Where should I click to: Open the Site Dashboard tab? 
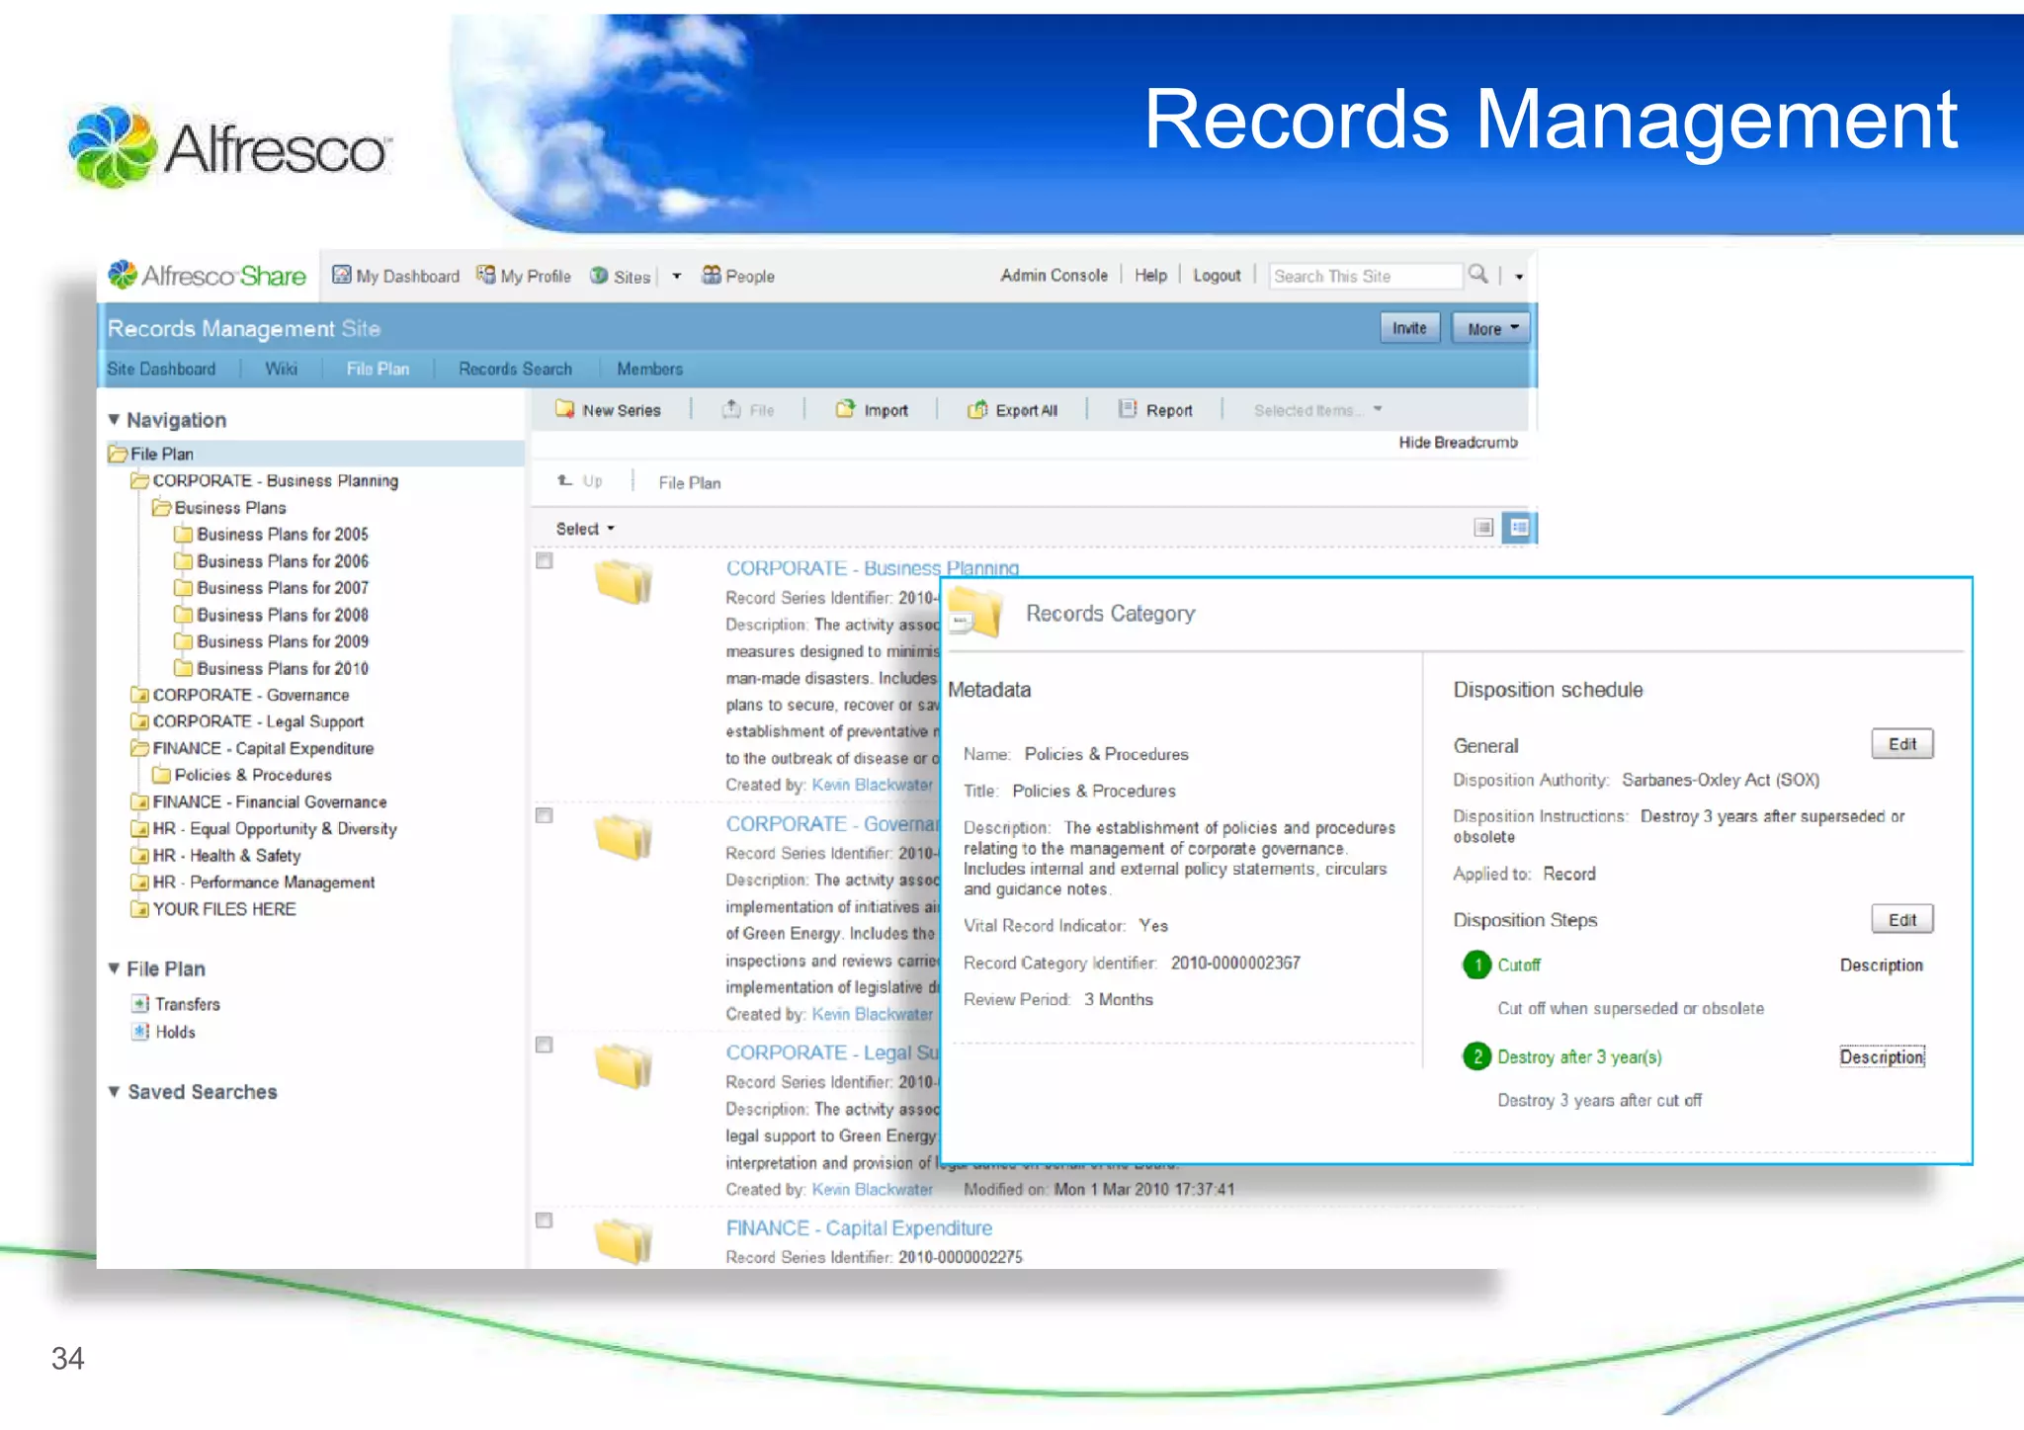click(161, 369)
